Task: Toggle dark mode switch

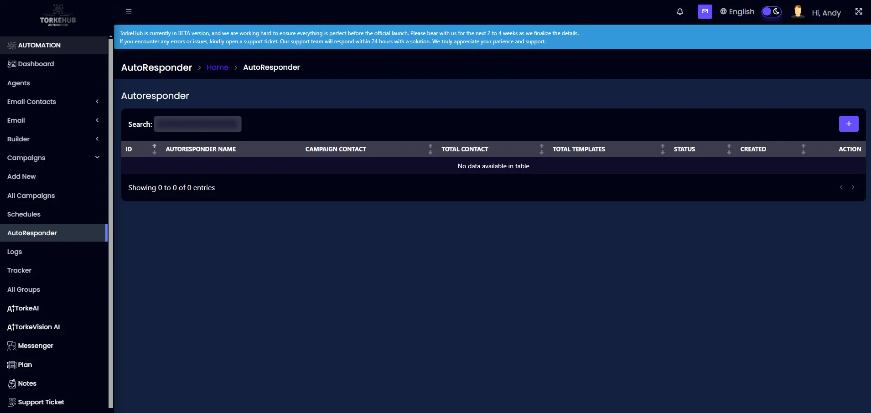Action: click(771, 12)
